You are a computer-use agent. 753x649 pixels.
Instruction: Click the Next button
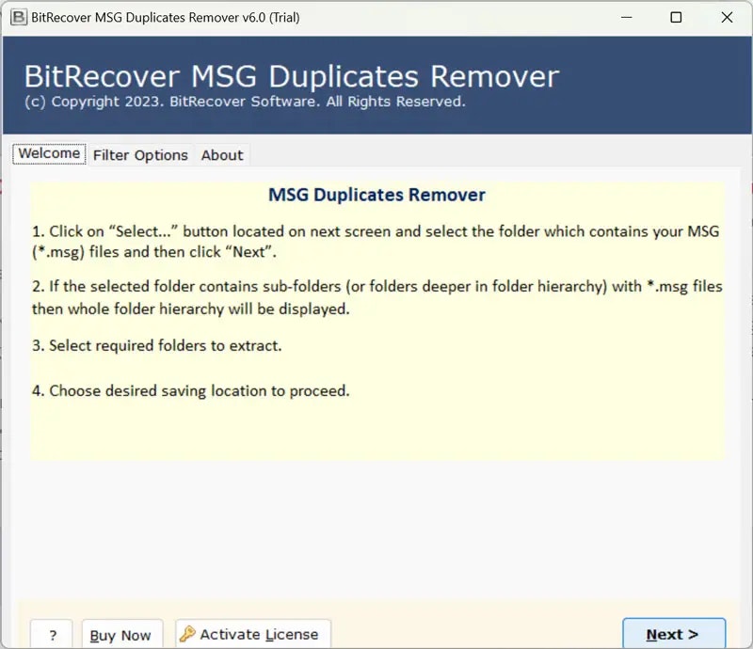coord(674,634)
